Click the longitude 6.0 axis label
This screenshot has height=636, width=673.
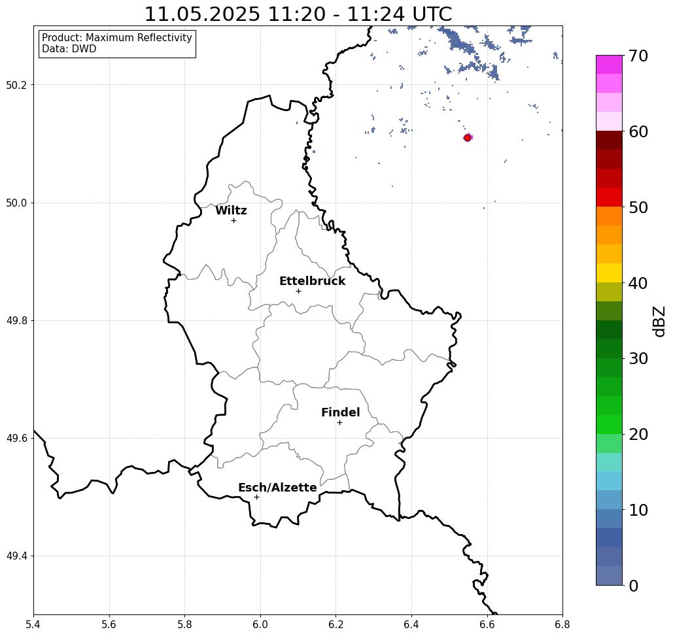coord(260,624)
